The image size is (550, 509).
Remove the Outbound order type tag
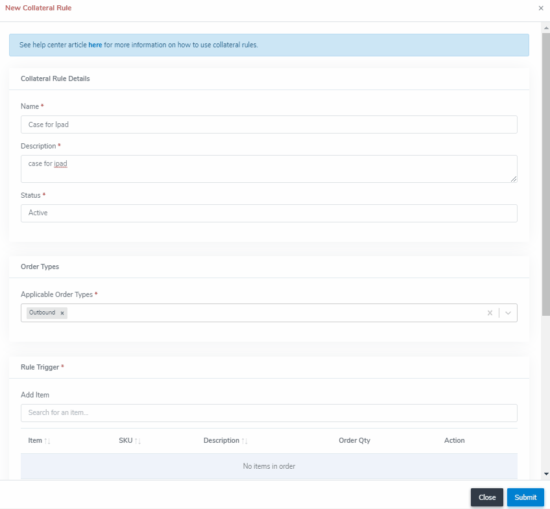tap(62, 313)
